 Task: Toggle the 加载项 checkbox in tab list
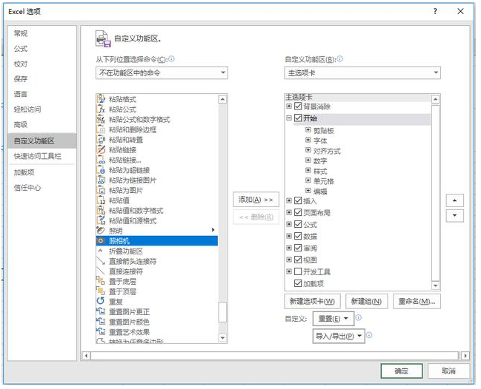pos(298,283)
